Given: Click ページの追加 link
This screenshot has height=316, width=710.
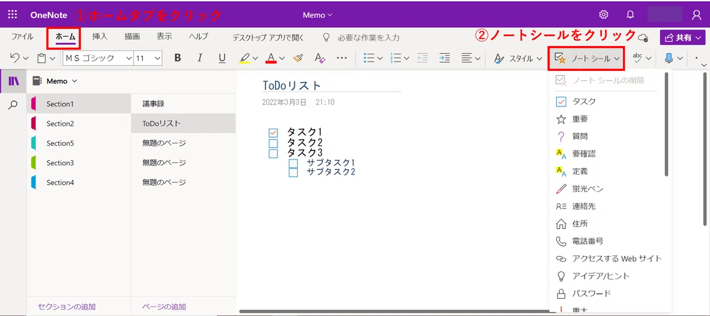Looking at the screenshot, I should click(x=164, y=307).
